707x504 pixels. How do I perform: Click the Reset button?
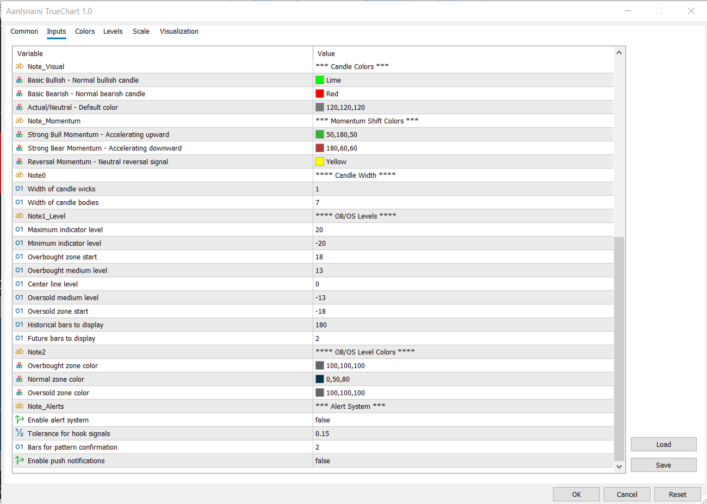coord(677,494)
